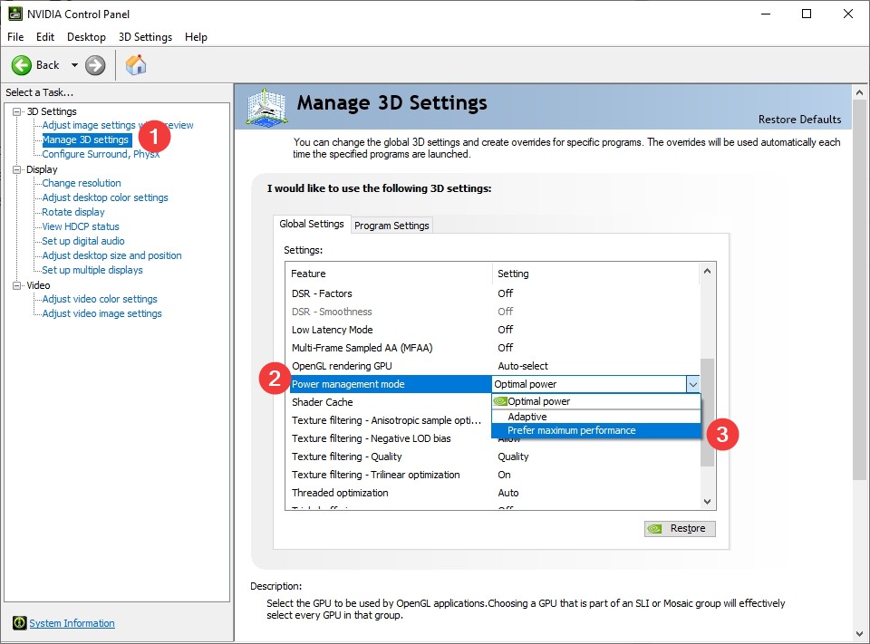Click the Setting column header

click(596, 274)
